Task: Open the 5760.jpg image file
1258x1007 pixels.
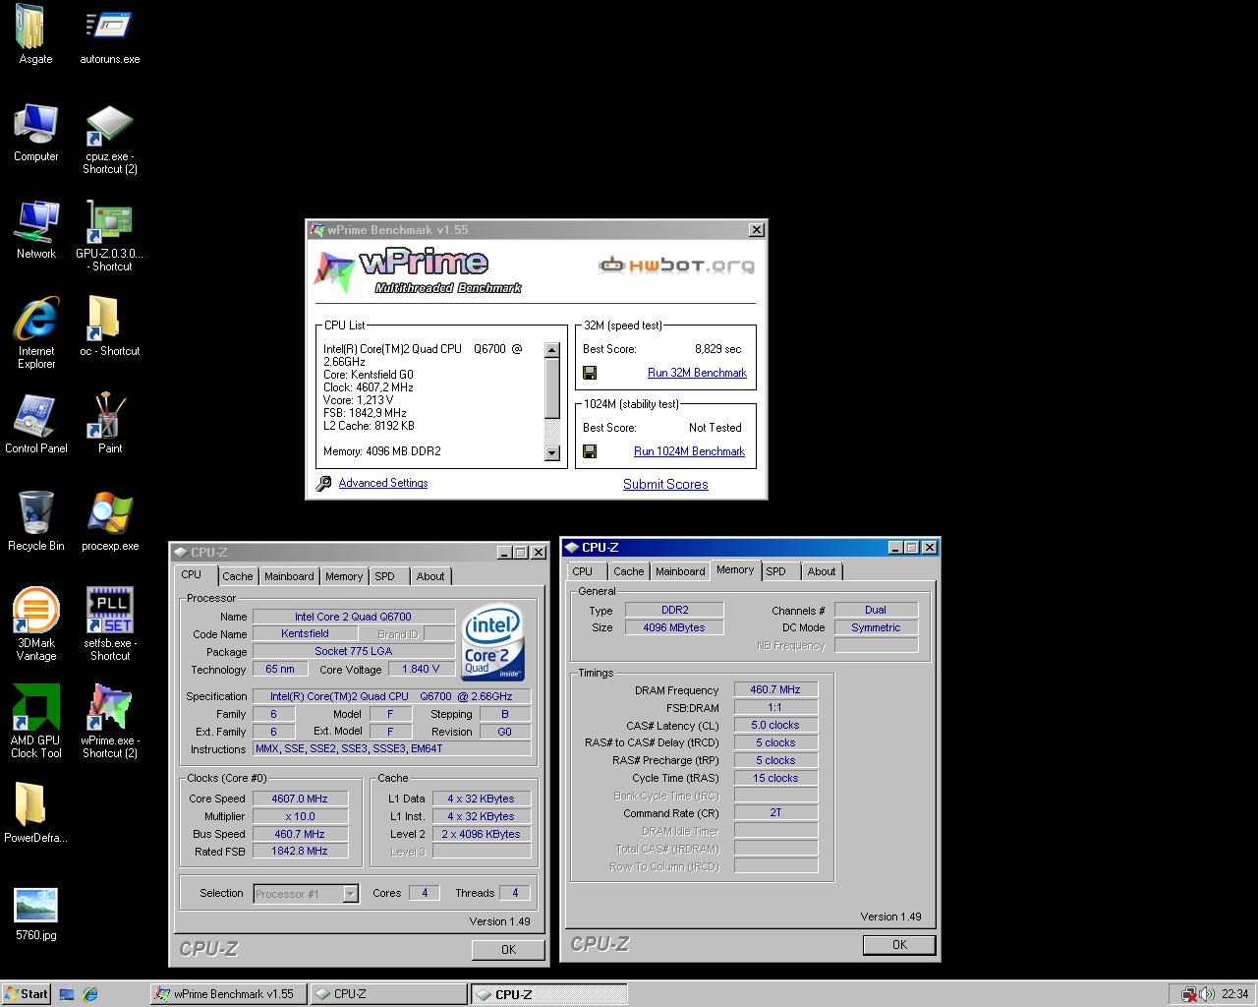Action: [35, 914]
